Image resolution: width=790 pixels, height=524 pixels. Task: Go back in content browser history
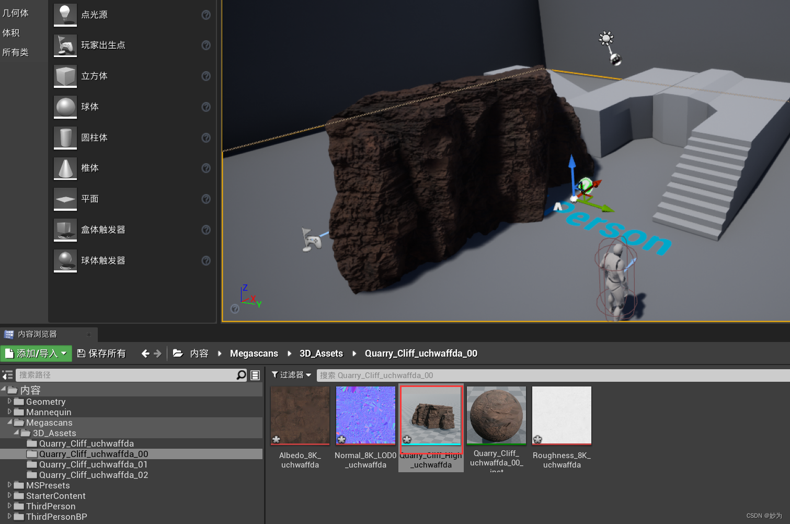[145, 354]
